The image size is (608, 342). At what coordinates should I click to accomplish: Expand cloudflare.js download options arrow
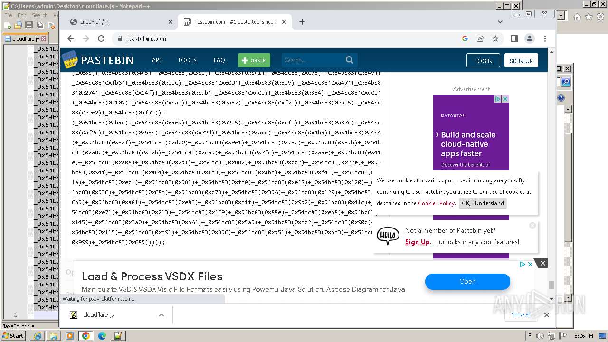tap(161, 314)
